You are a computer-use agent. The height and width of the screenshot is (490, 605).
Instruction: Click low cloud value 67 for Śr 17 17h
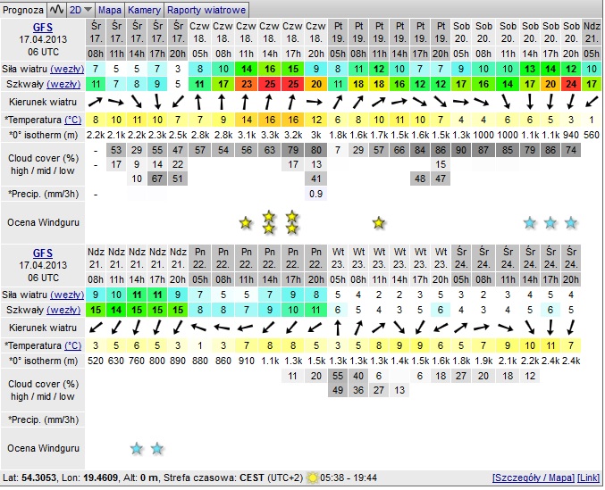157,179
